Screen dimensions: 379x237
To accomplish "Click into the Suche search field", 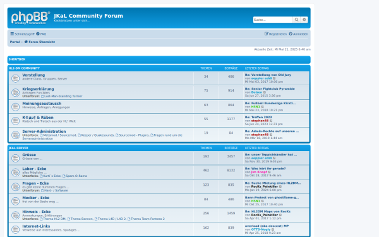I will 273,20.
